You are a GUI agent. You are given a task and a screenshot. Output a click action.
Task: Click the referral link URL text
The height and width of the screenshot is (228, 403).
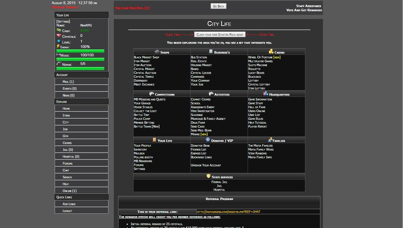pos(228,212)
